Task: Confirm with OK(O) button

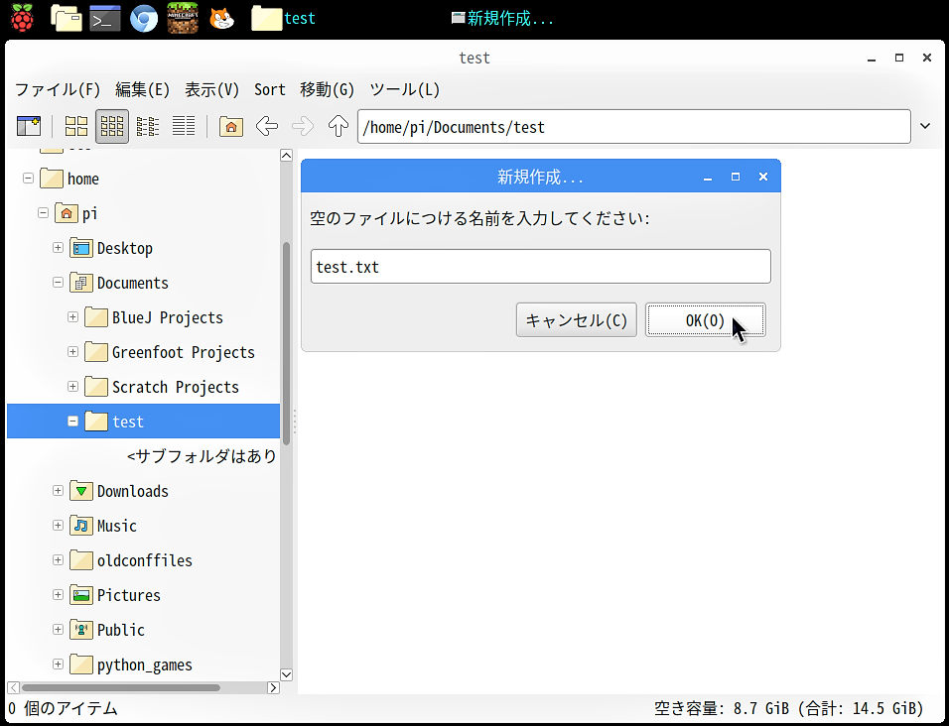Action: (x=705, y=319)
